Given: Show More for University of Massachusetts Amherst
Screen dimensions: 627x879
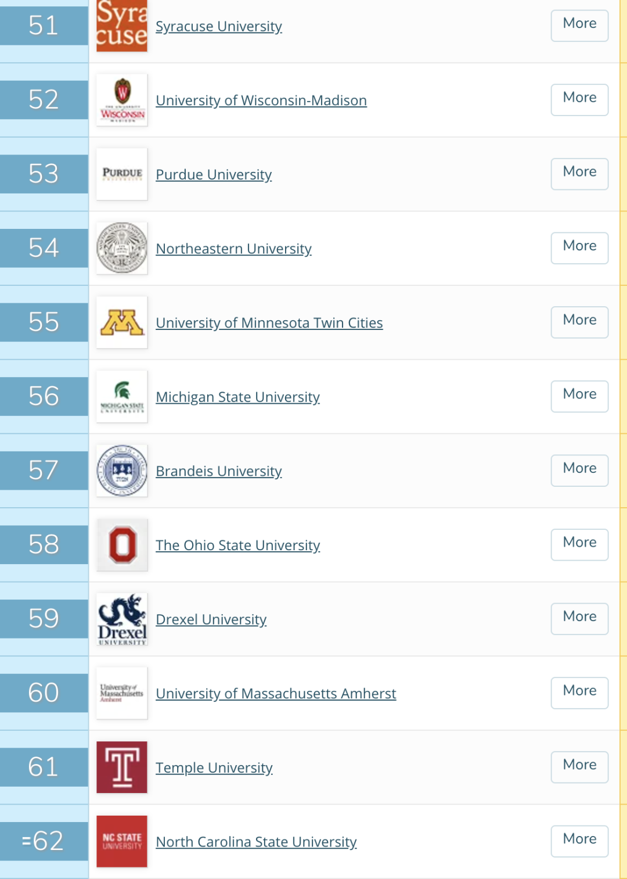Looking at the screenshot, I should (x=579, y=693).
